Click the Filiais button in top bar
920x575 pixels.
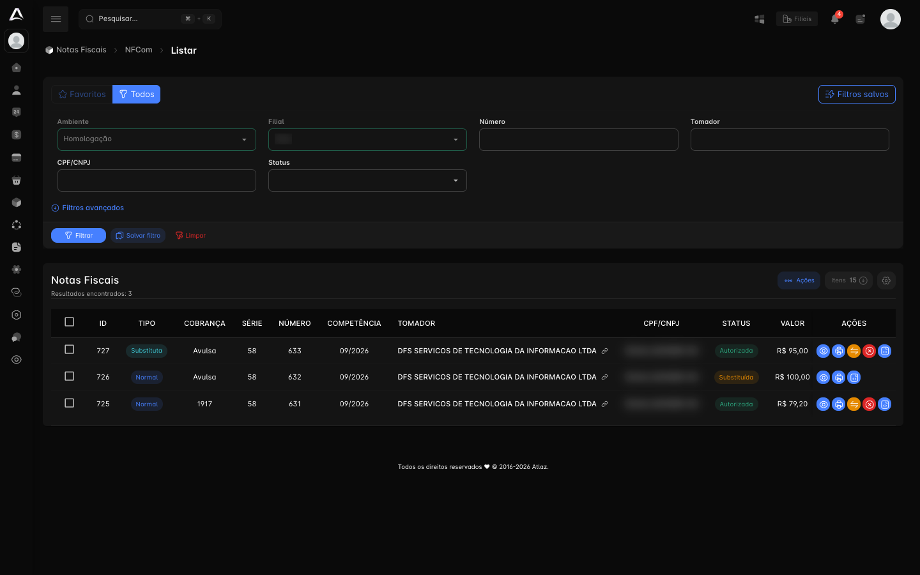(797, 19)
